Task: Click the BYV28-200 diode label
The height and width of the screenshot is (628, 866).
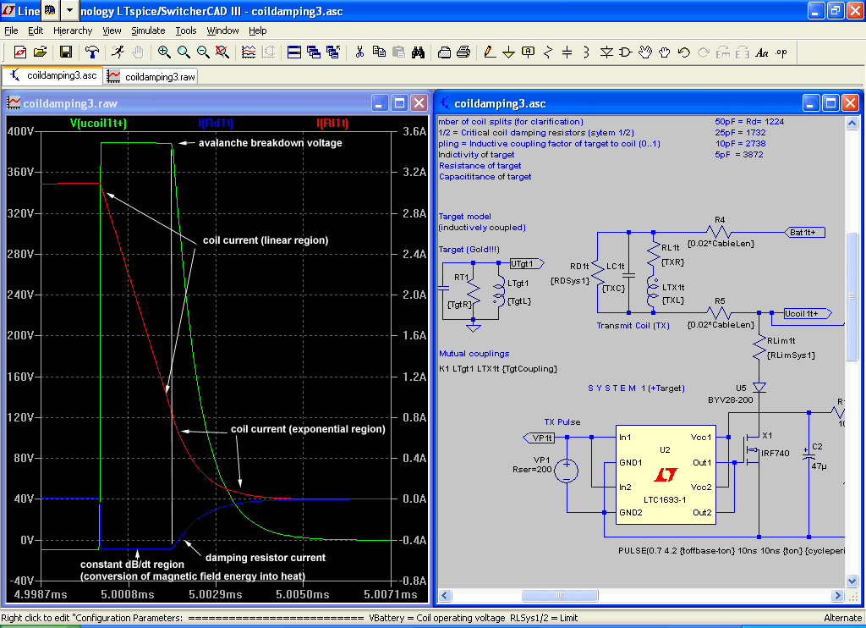Action: coord(730,399)
